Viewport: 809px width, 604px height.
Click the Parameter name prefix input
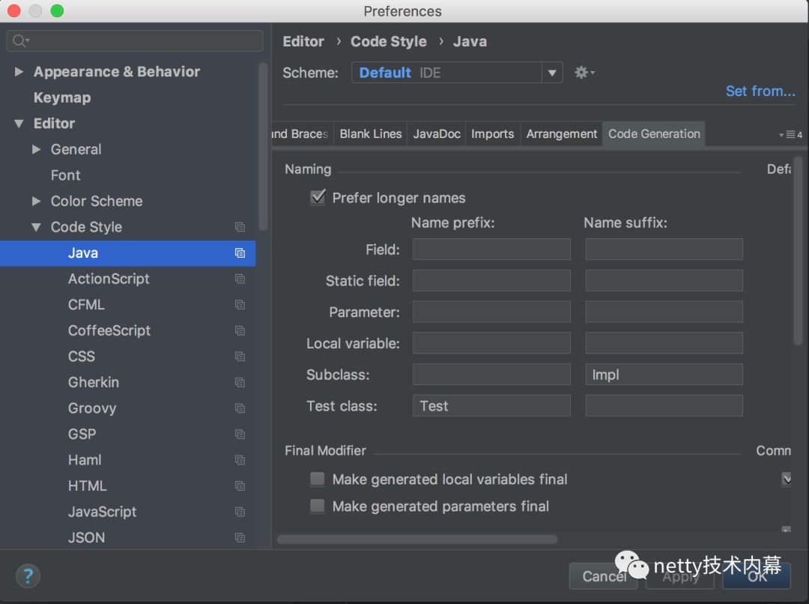(x=491, y=312)
